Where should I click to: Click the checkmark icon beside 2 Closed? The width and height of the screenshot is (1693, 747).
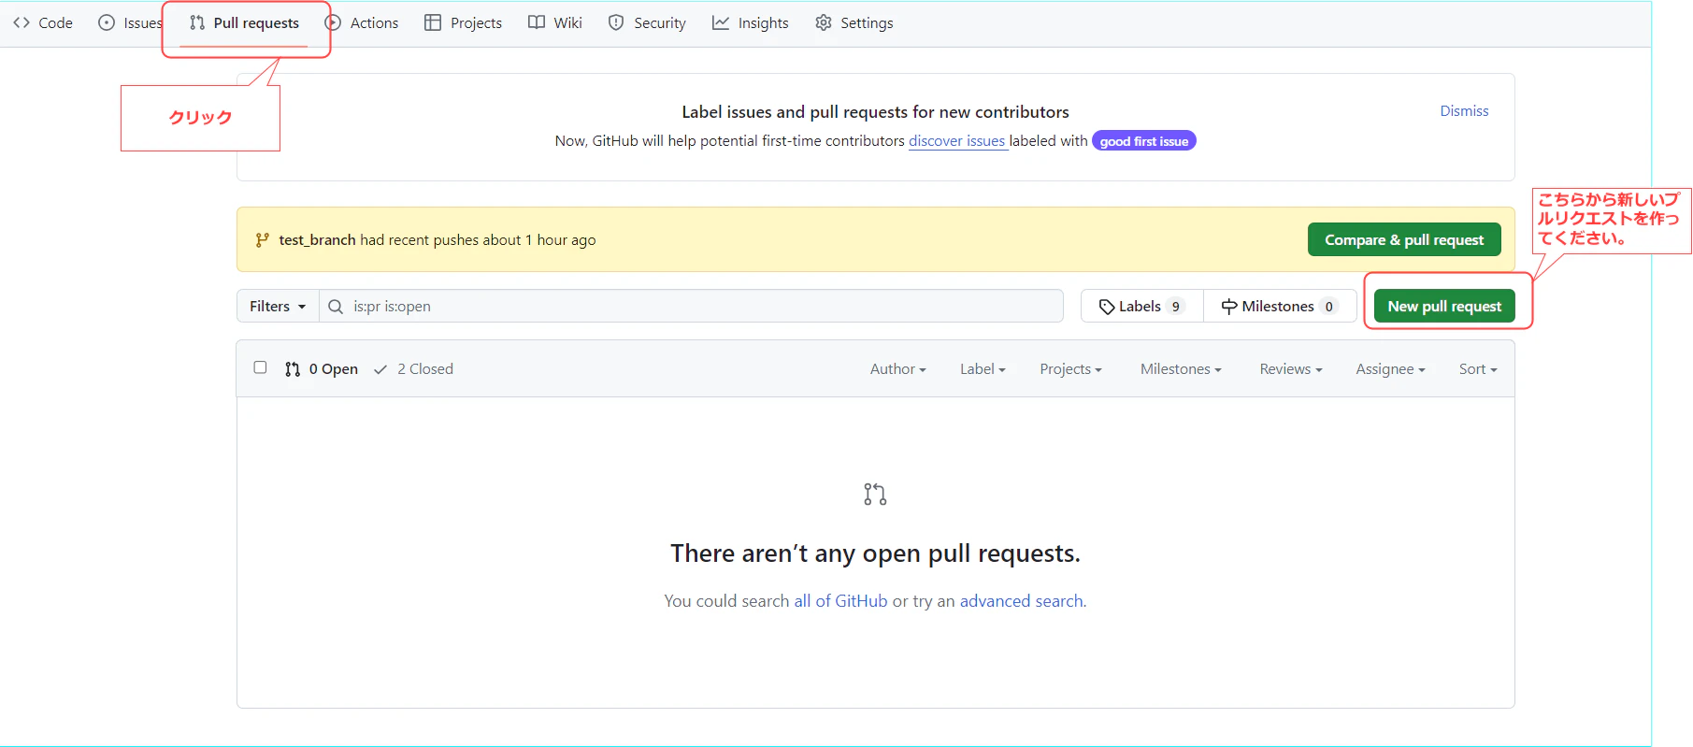point(380,369)
